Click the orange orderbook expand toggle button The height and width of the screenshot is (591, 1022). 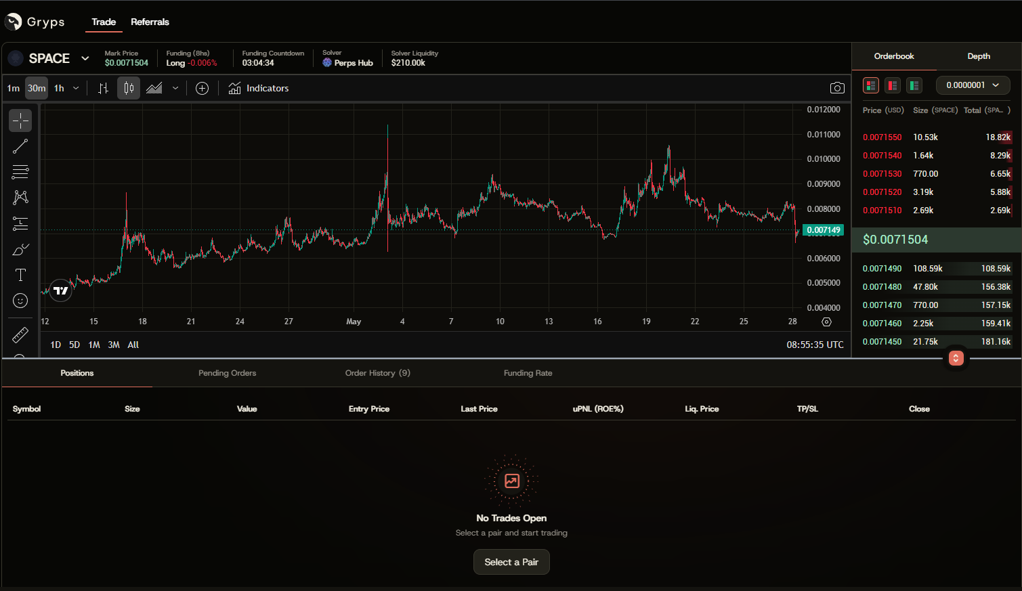point(956,358)
